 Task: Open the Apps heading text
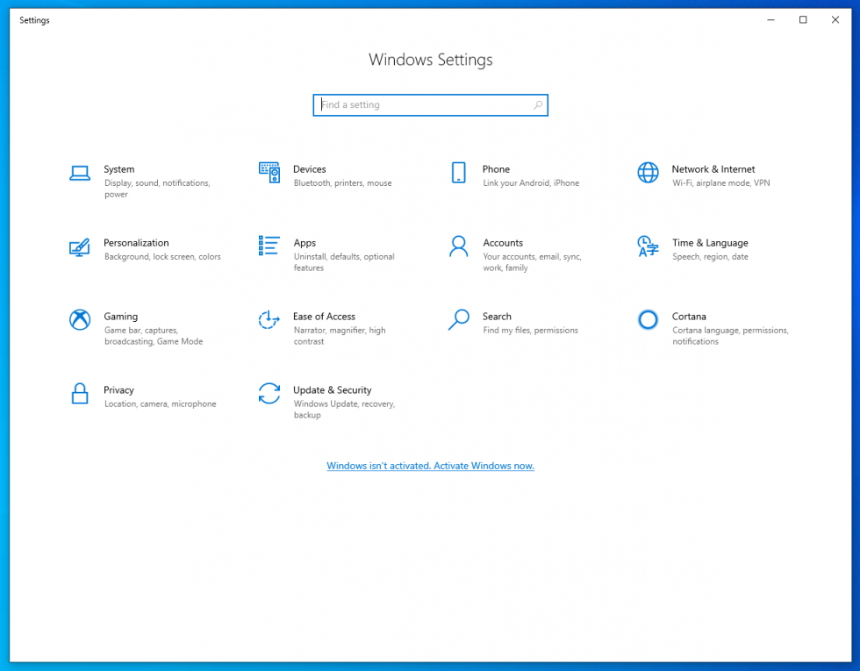pos(305,244)
